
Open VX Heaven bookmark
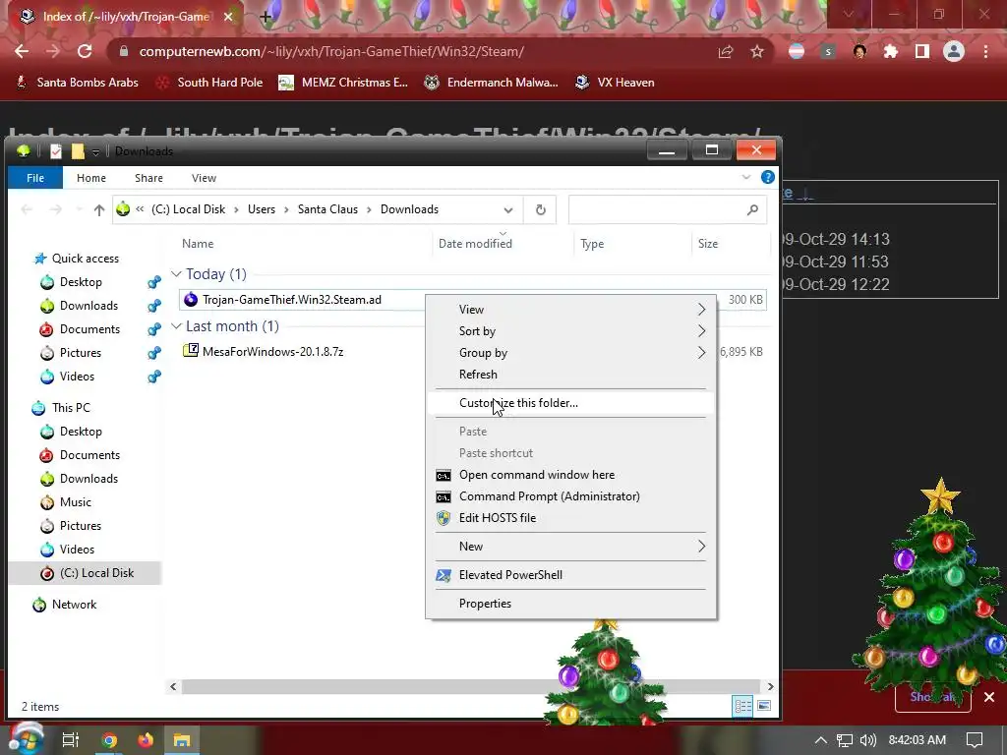(x=616, y=83)
